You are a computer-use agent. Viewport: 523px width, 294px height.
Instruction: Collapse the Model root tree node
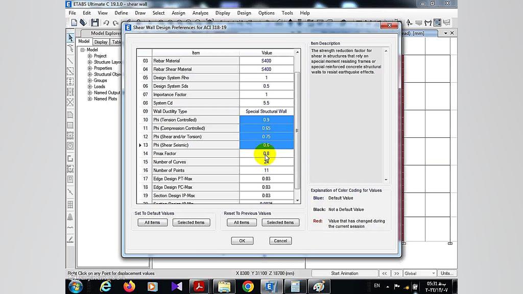(82, 50)
